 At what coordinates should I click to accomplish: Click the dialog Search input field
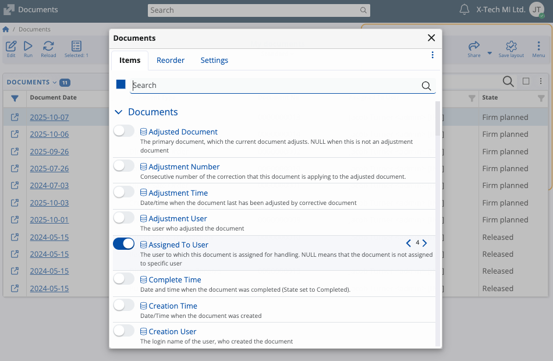click(x=274, y=86)
